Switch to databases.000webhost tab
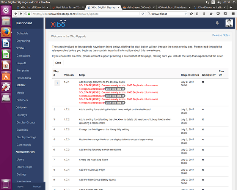The width and height of the screenshot is (237, 190). 139,8
